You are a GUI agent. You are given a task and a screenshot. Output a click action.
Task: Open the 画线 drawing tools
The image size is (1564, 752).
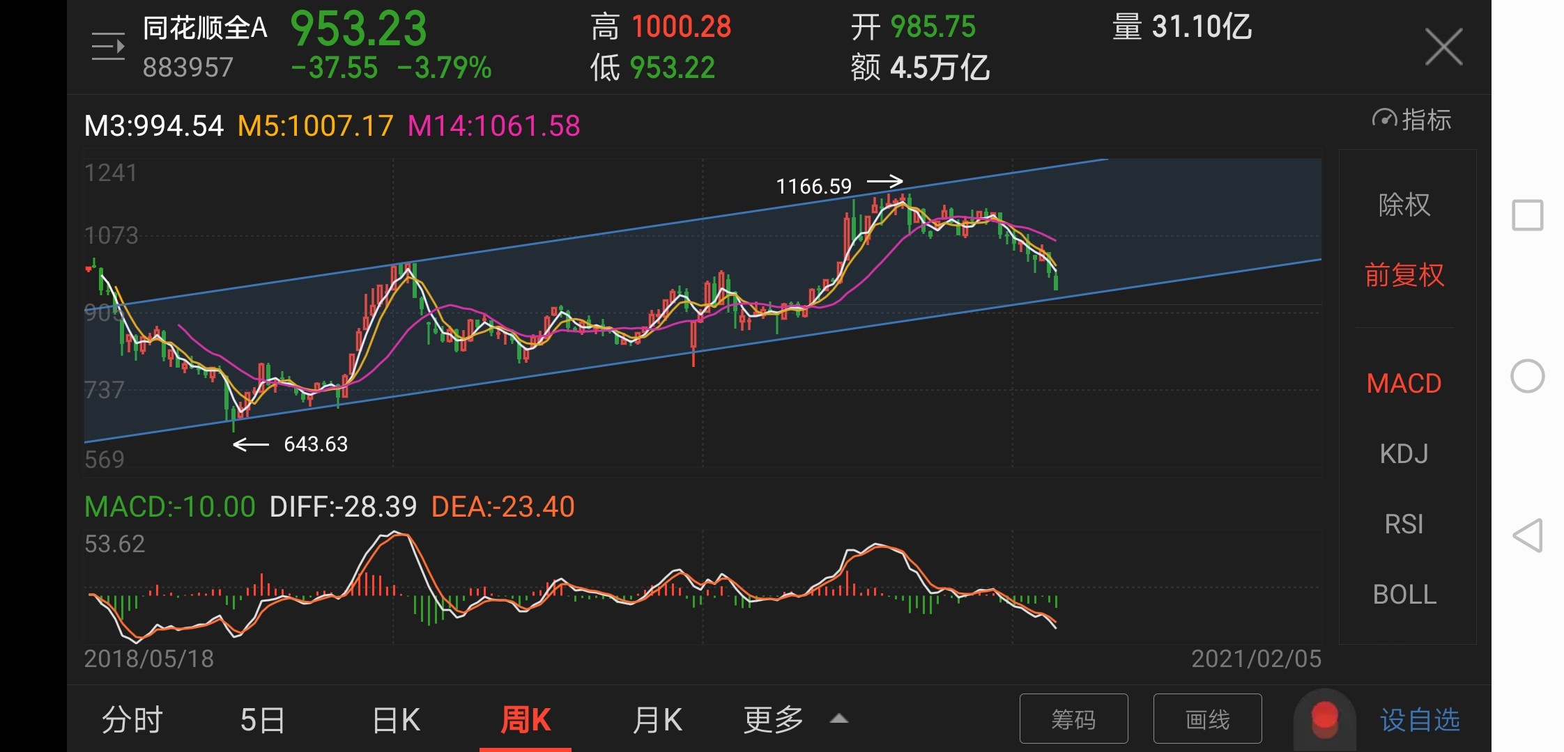(x=1207, y=719)
